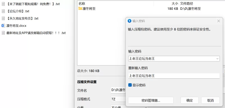Click the file icon for 【来了就能下载和观看！纯免费！】.txt
225x108 pixels.
click(3, 4)
